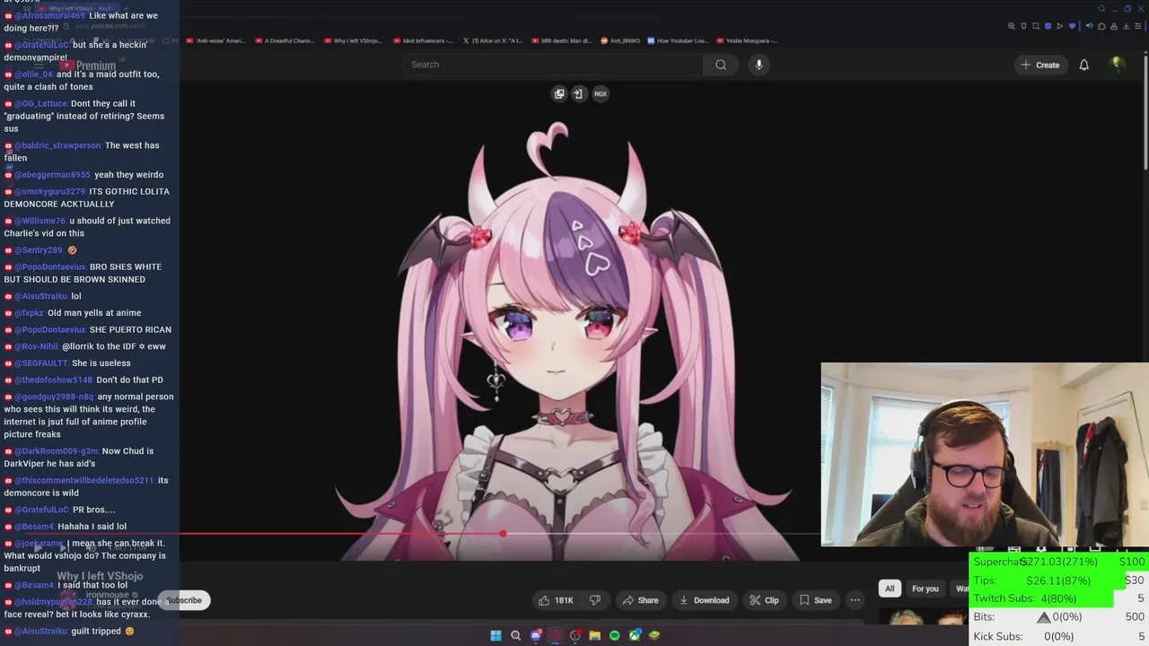Open chat user @baldric_strawperson
Viewport: 1149px width, 646px height.
pos(57,145)
